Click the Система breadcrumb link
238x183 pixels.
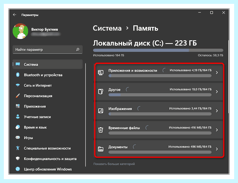[x=107, y=28]
